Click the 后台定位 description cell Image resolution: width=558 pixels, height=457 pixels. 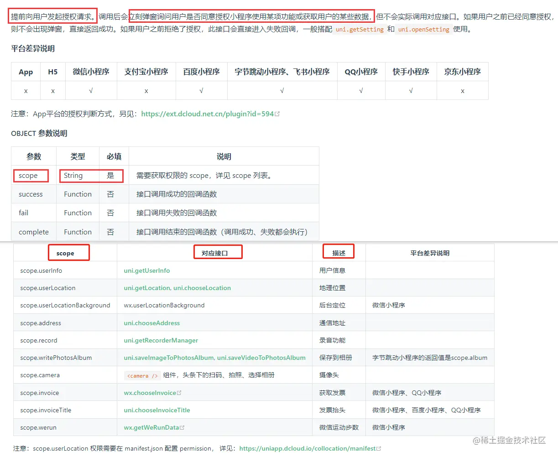(x=339, y=305)
